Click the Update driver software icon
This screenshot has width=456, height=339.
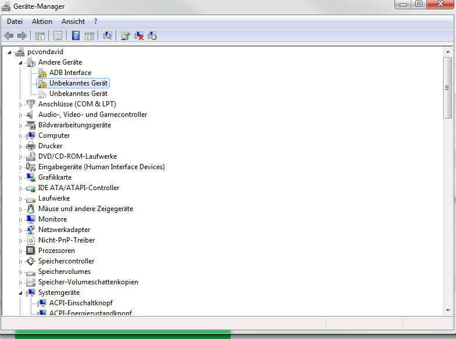(x=125, y=35)
